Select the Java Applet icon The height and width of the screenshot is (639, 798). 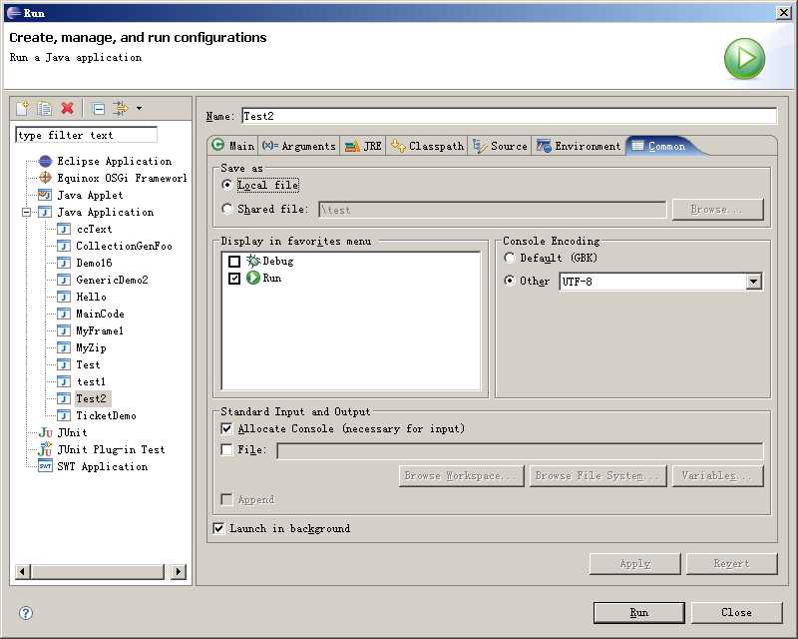point(45,195)
